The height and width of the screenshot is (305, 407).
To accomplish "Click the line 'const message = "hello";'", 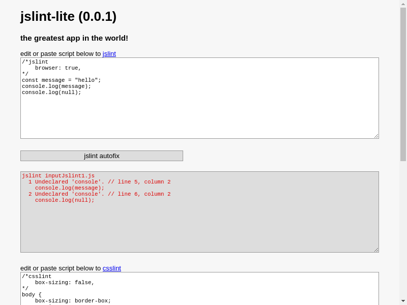I will [61, 80].
